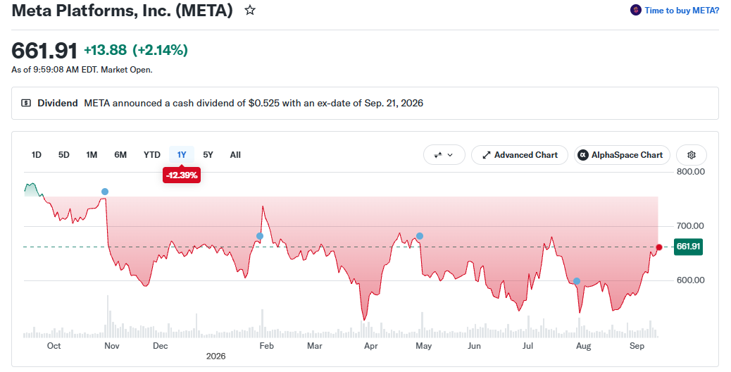Add META to watchlist with star icon
Viewport: 731px width, 372px height.
[250, 10]
